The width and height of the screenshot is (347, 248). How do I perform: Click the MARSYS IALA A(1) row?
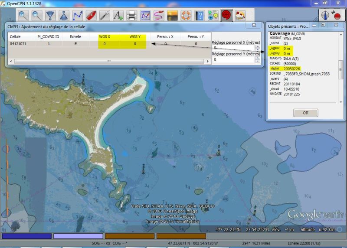[284, 59]
